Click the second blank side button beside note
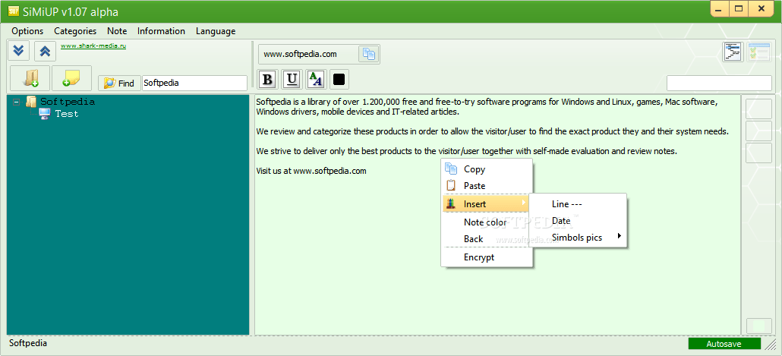782x356 pixels. (758, 131)
